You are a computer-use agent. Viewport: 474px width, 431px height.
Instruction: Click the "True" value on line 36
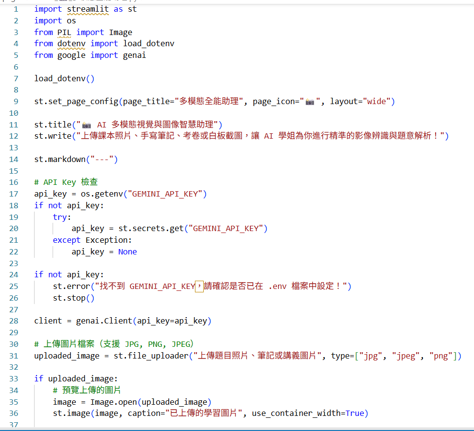[354, 413]
